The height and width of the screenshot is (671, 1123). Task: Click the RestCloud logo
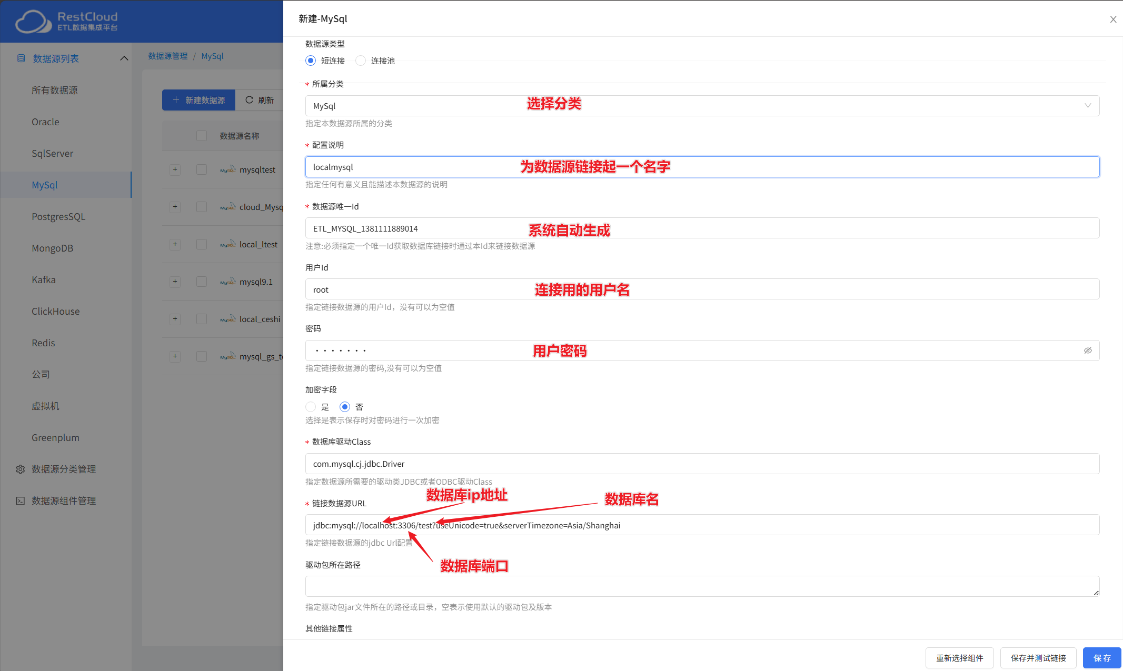(67, 22)
